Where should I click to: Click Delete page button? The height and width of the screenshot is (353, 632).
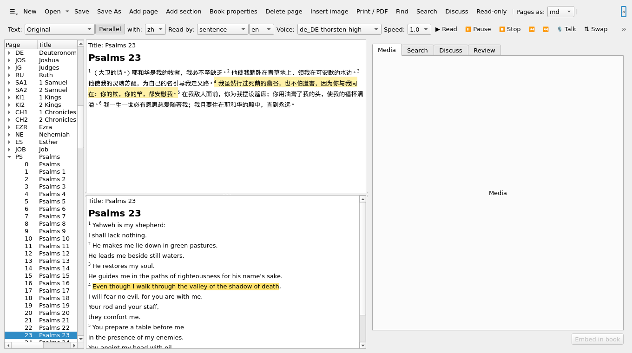[284, 12]
